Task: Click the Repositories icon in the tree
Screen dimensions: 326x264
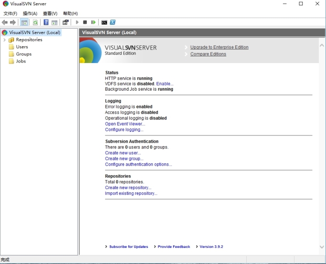Action: point(11,40)
